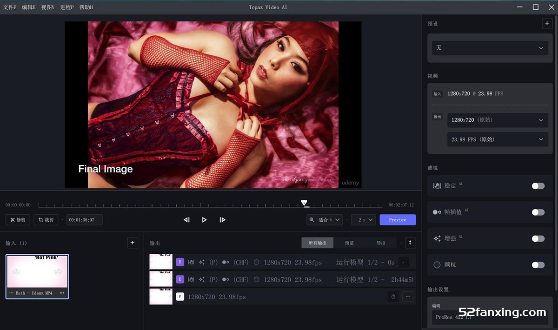The image size is (558, 330).
Task: Add a new preset with plus button
Action: (547, 24)
